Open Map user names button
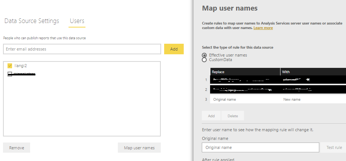346x161 pixels. click(139, 148)
